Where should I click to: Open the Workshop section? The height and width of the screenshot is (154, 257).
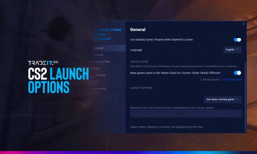click(100, 89)
